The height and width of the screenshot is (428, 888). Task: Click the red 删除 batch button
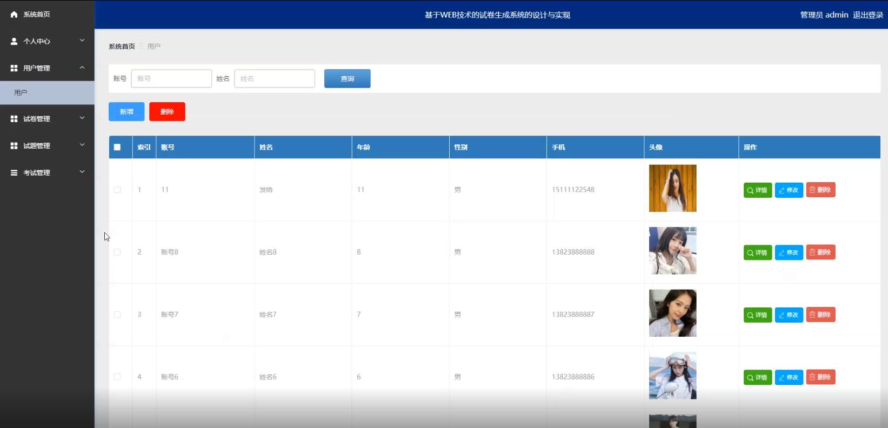(x=167, y=111)
